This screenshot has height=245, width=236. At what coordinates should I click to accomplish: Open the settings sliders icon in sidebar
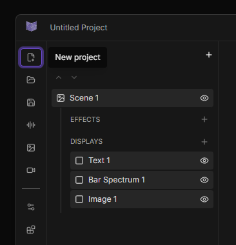point(31,207)
